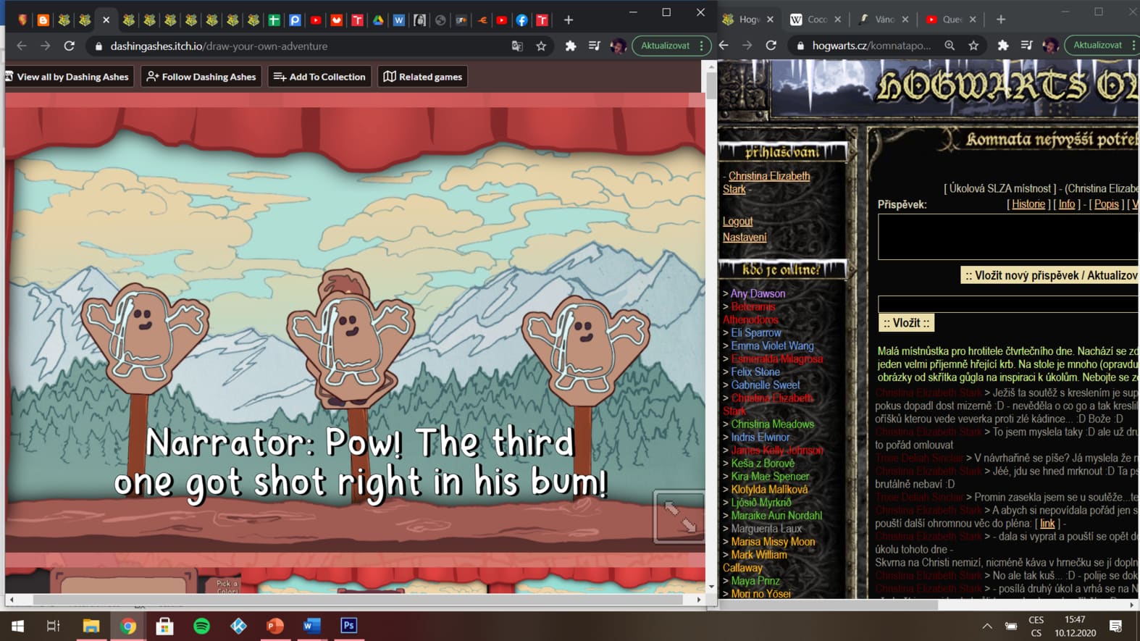Click Vložit nový příspěvek / Aktualizovat button
The height and width of the screenshot is (641, 1140).
coord(1050,275)
